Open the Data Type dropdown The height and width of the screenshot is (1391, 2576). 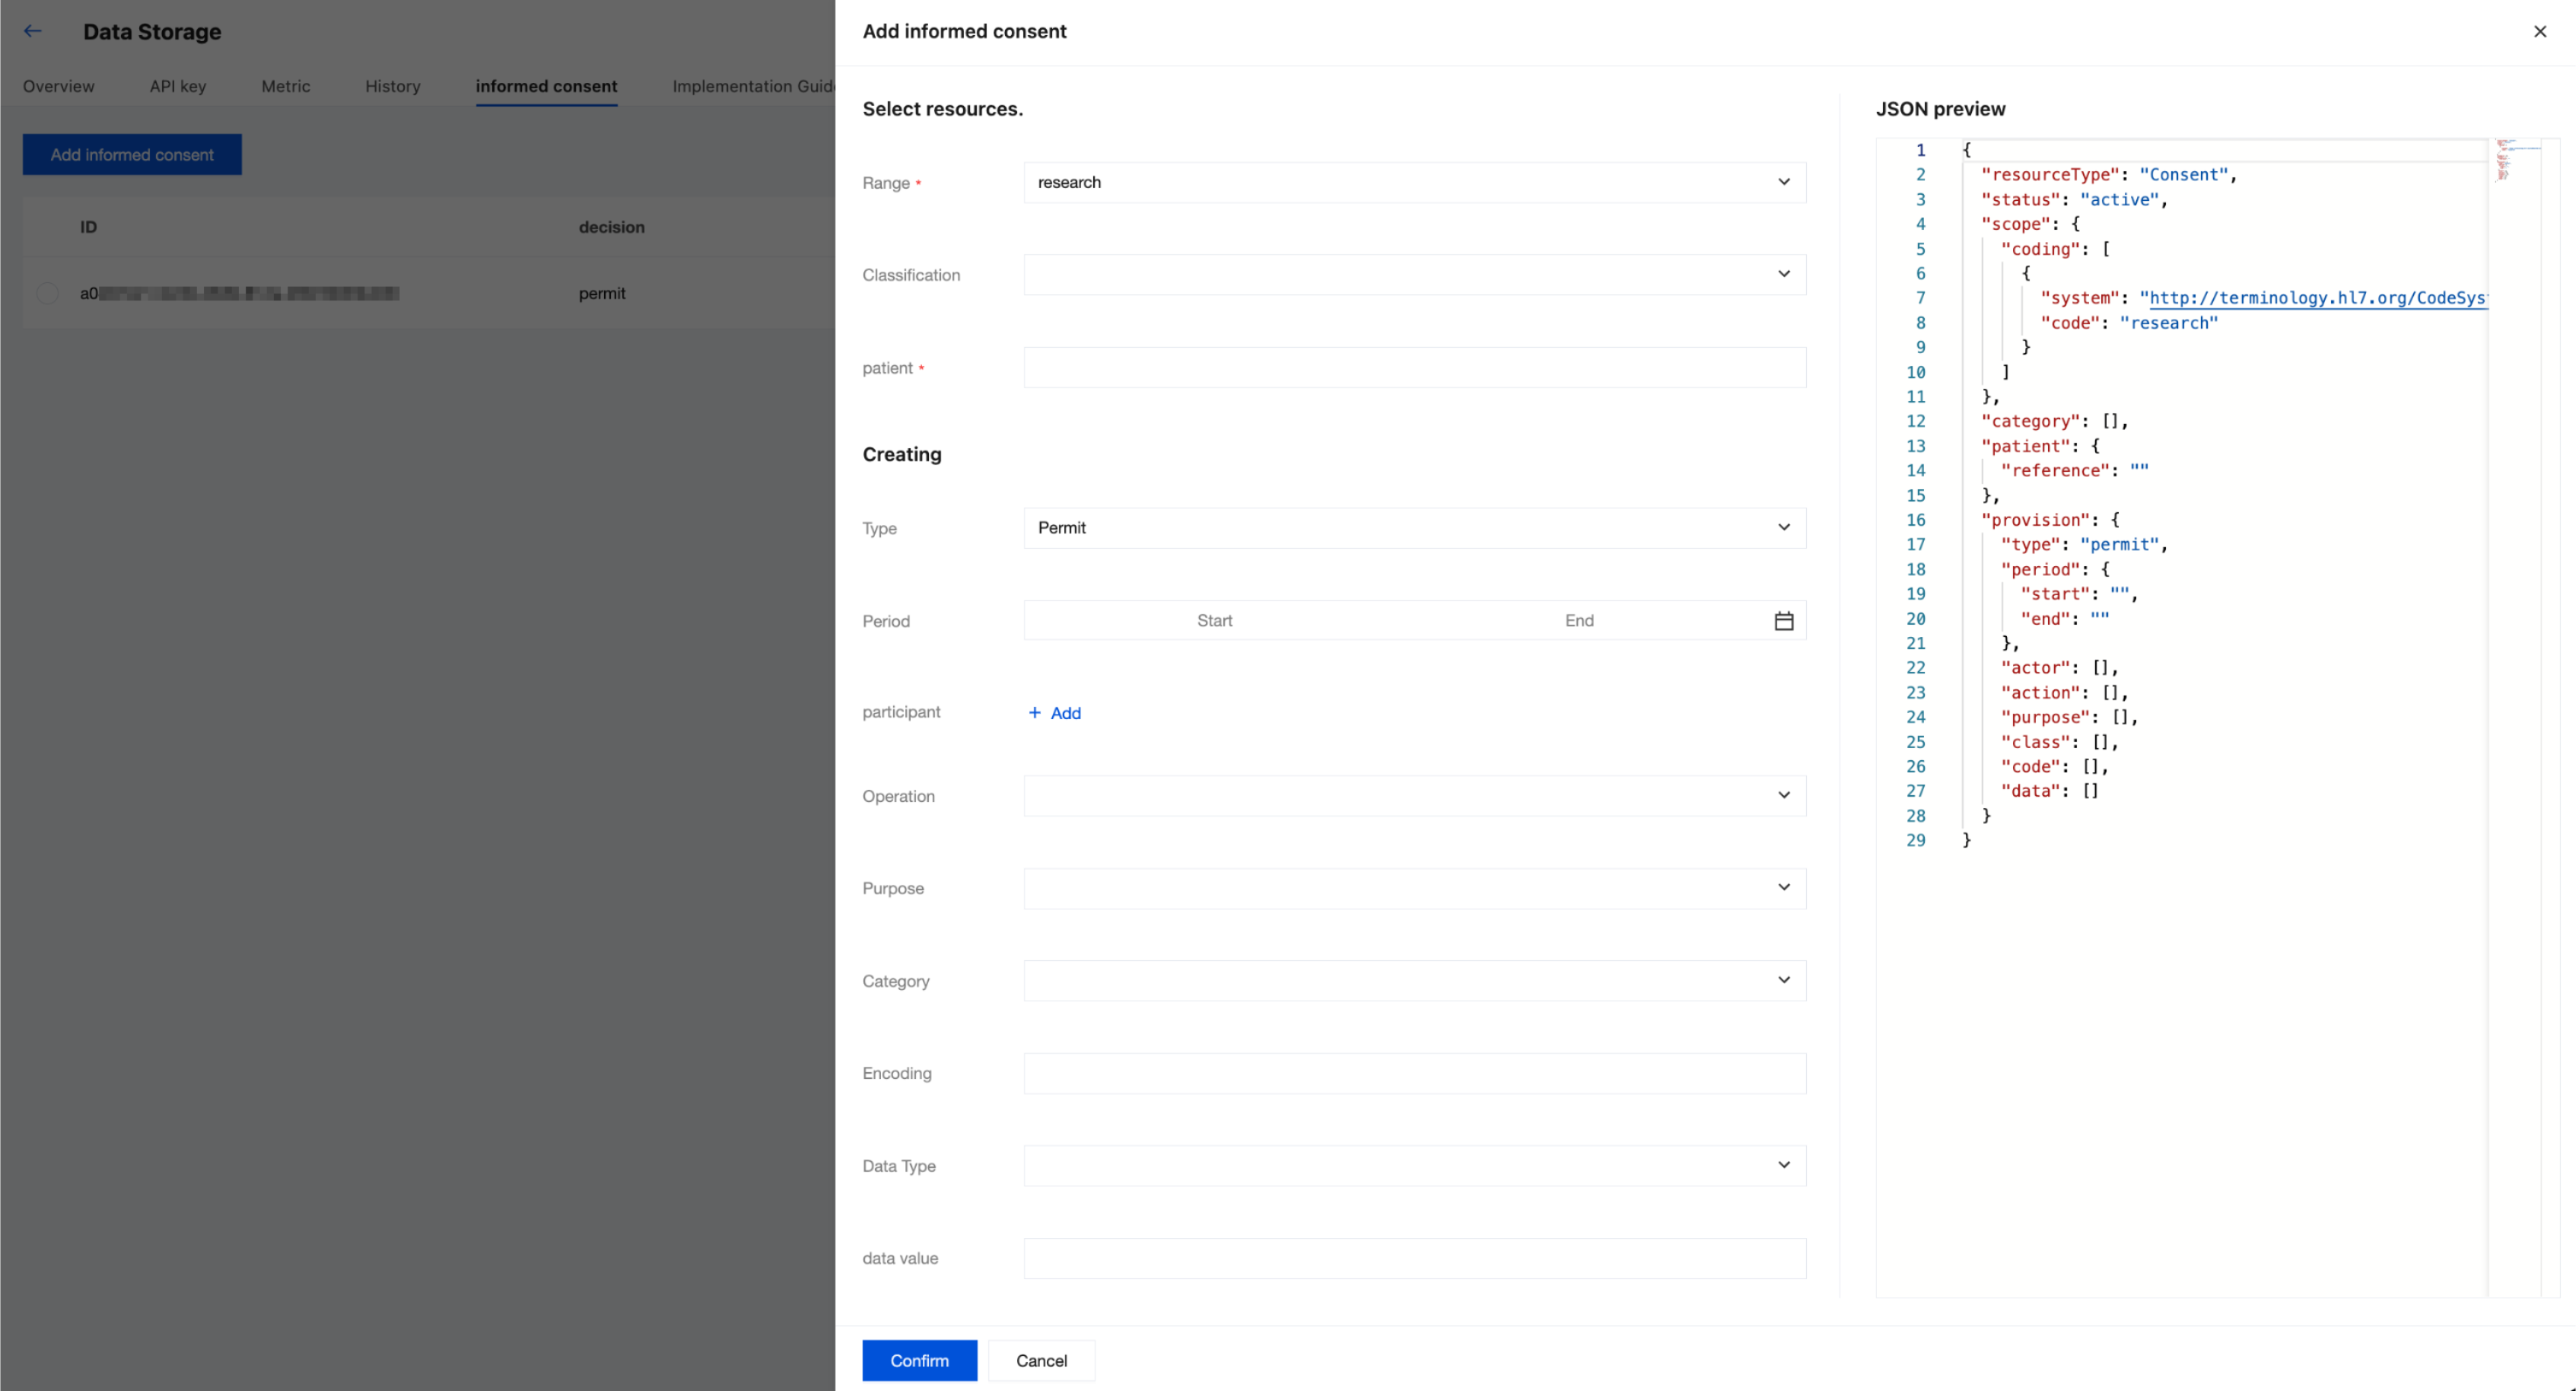pos(1414,1166)
